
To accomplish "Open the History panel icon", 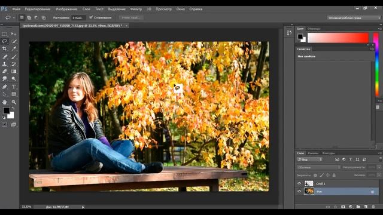I will [289, 33].
